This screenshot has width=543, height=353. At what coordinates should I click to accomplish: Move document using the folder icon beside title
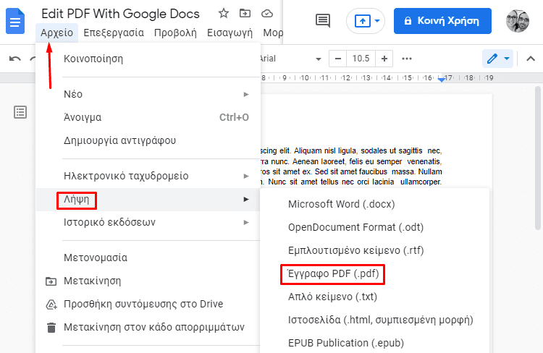[245, 14]
